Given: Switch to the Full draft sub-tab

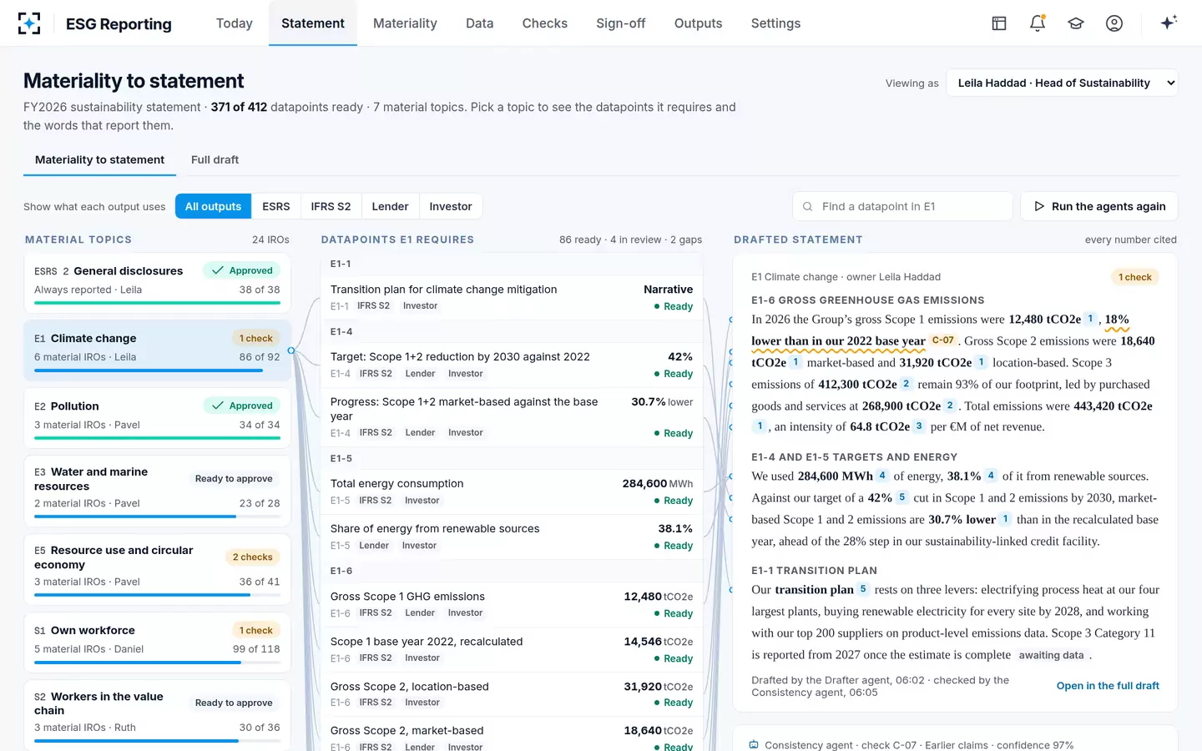Looking at the screenshot, I should point(215,159).
